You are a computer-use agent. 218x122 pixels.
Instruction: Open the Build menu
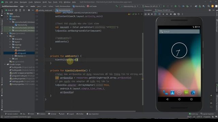[45, 2]
